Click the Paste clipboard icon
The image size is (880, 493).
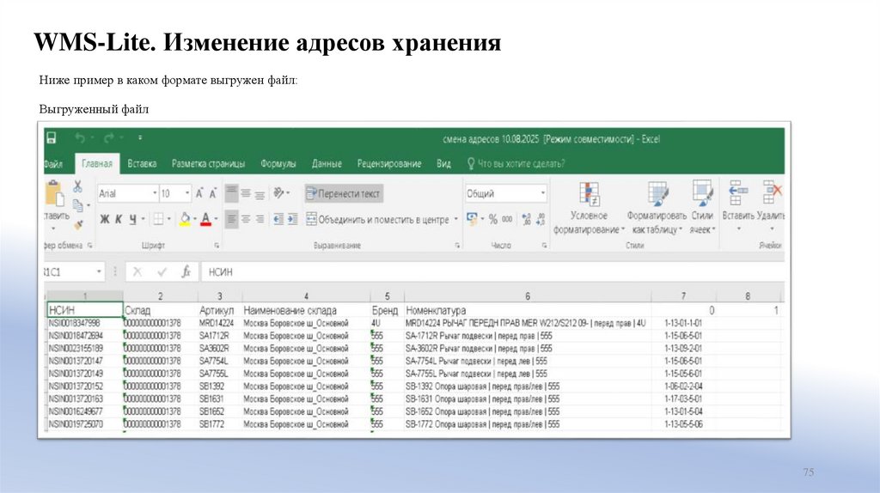54,193
